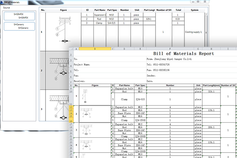This screenshot has height=158, width=237.
Task: Select row 3 hanger figure in dialog
Action: pos(59,108)
